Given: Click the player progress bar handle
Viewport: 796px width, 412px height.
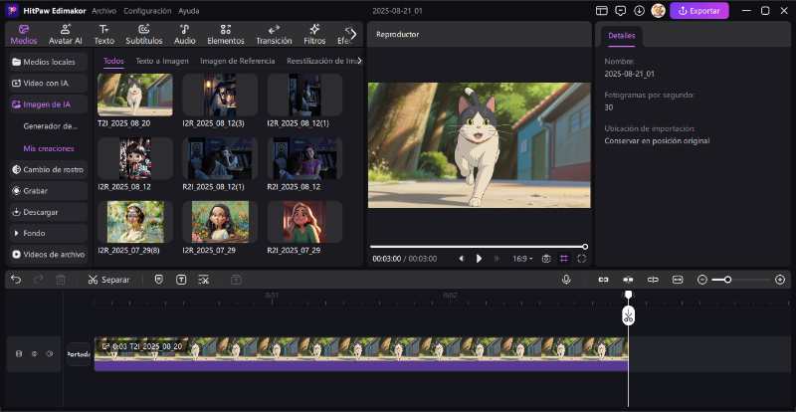Looking at the screenshot, I should tap(585, 247).
